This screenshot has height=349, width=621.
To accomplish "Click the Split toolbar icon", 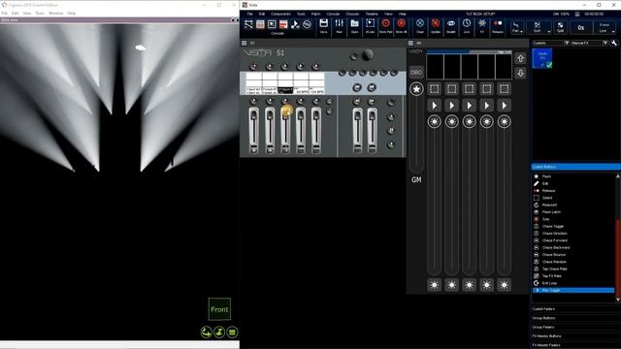I will [561, 27].
